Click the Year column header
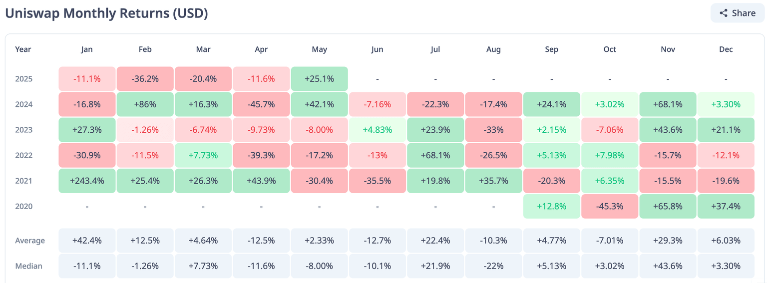 23,49
